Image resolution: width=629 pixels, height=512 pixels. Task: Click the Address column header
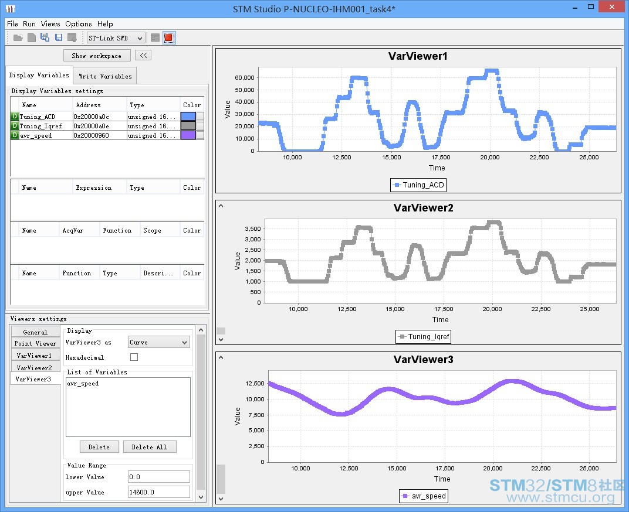(x=100, y=105)
